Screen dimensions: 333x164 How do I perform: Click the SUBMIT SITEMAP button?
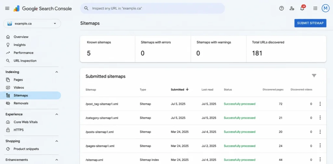[x=310, y=23]
